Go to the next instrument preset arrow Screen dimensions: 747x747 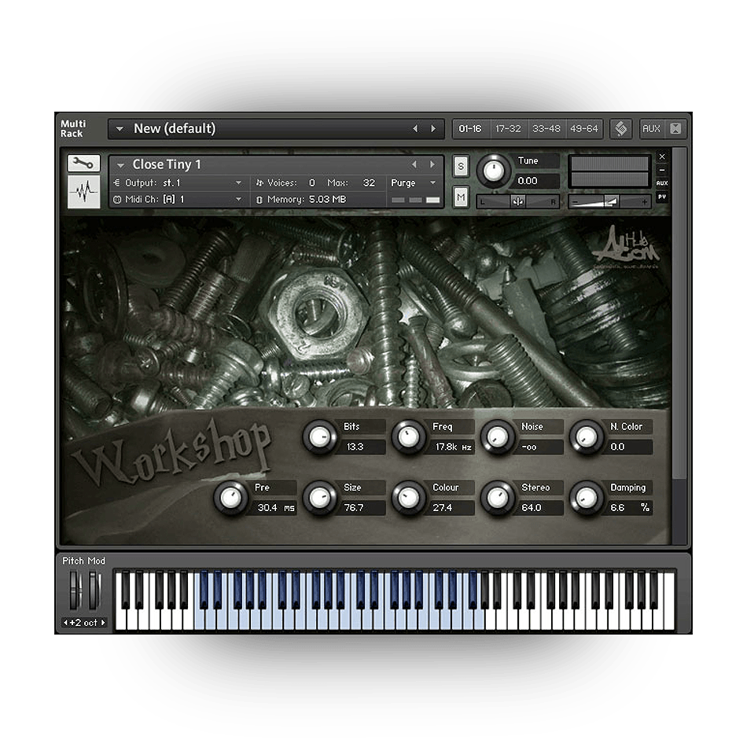pos(432,164)
